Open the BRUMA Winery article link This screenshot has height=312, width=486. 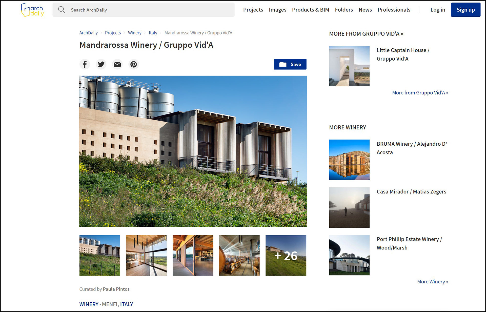412,148
